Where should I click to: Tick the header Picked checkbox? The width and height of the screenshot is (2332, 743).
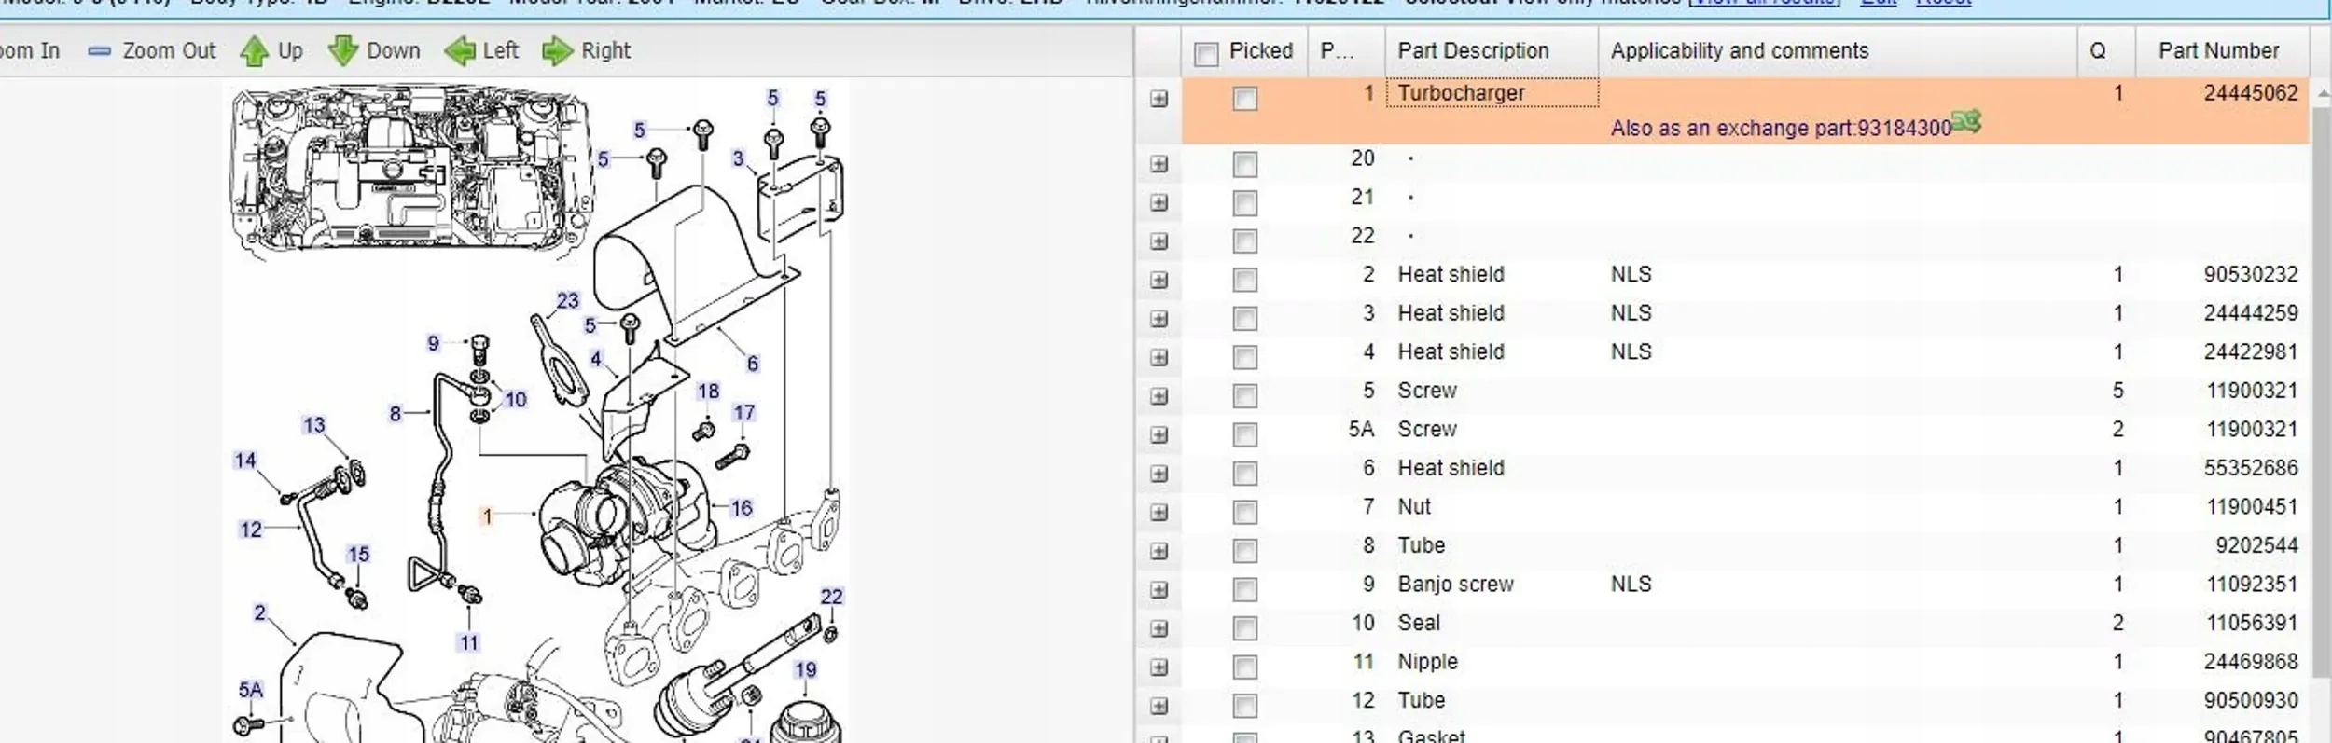tap(1206, 54)
